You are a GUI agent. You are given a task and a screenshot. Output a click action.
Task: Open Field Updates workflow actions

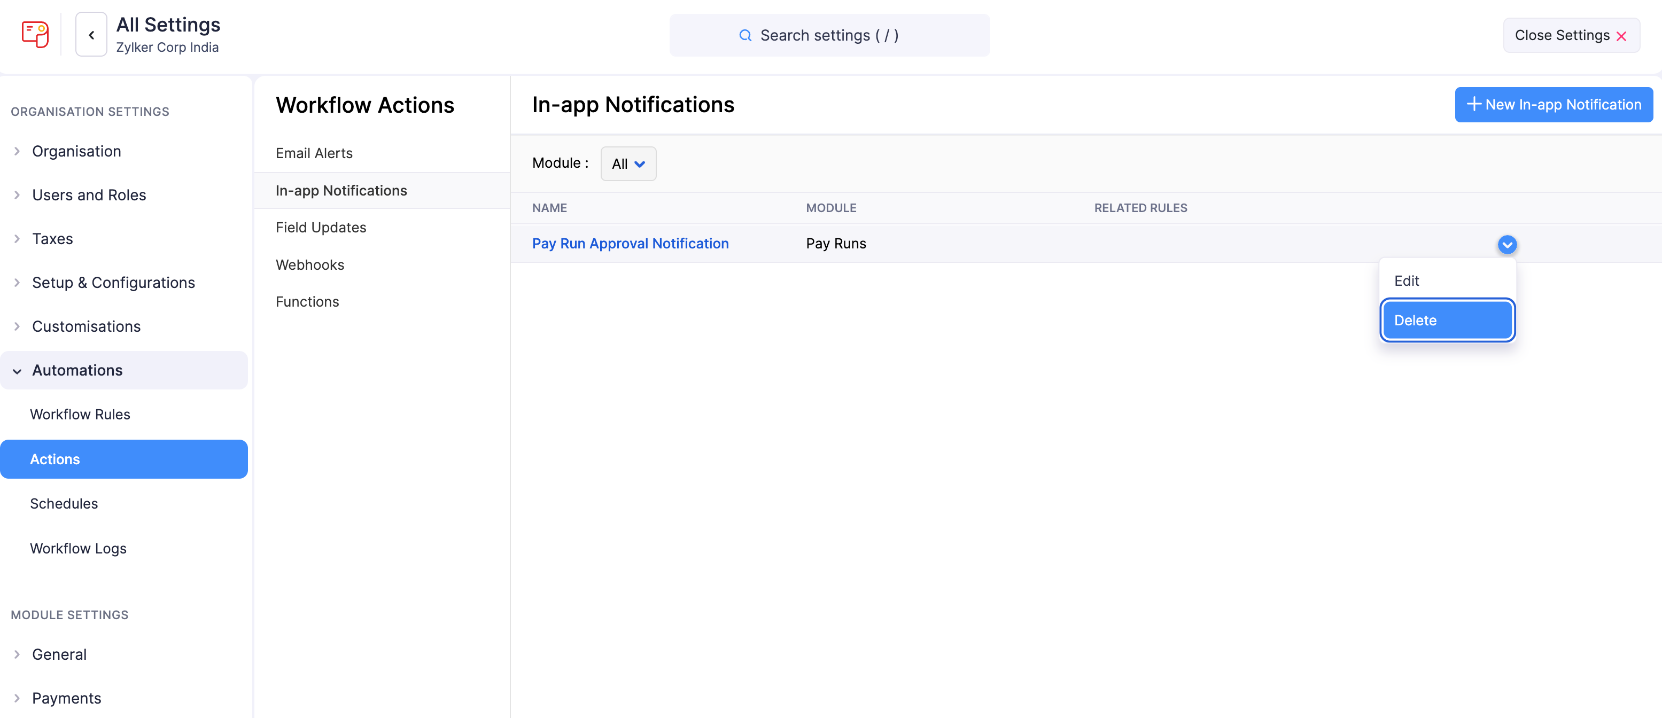(x=382, y=228)
